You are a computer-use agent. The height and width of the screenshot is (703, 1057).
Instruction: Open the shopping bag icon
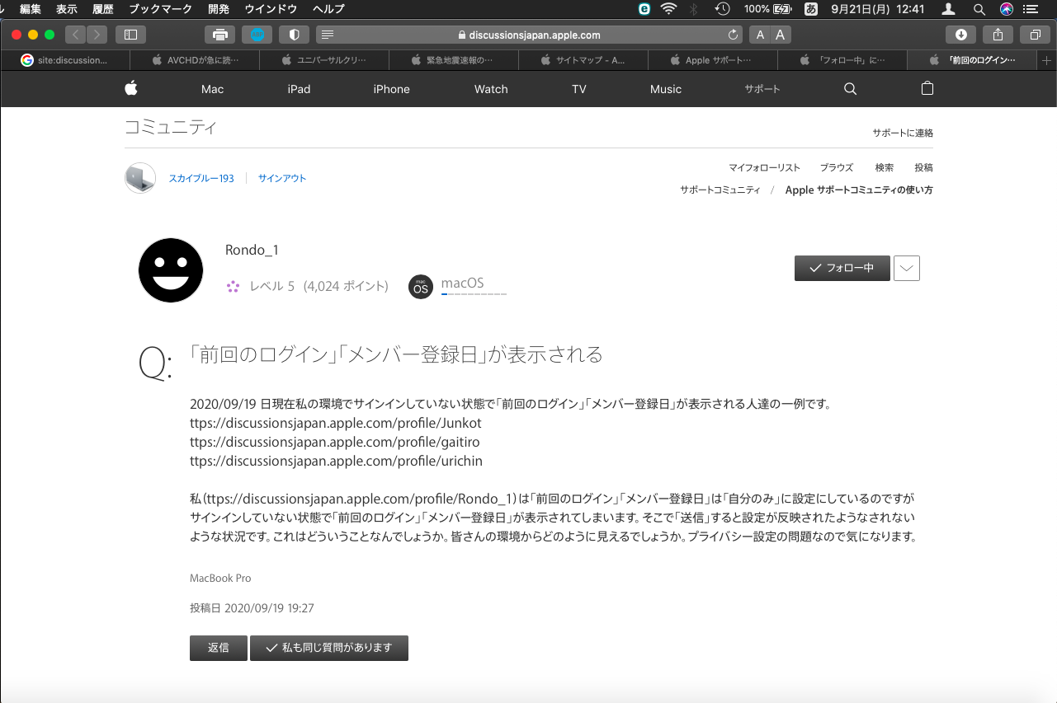[927, 89]
